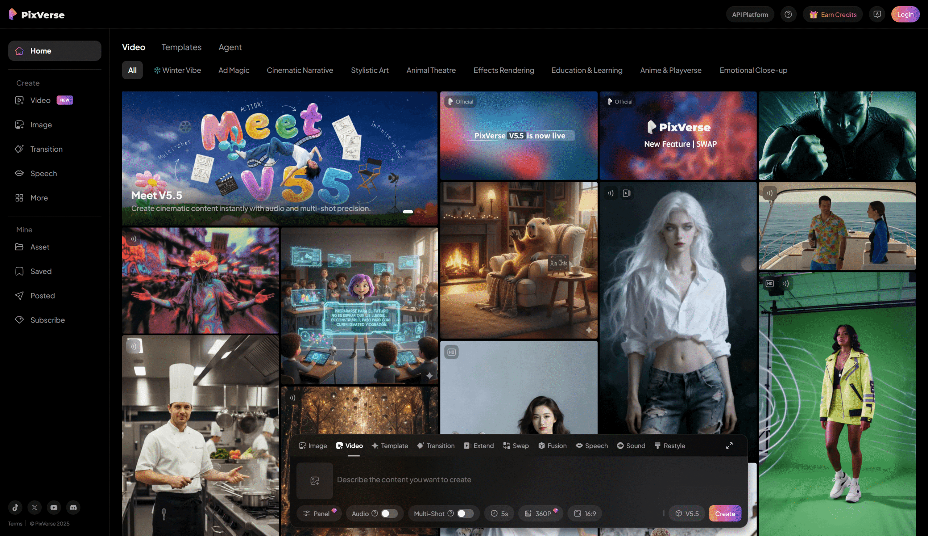Toggle the Multi-Shot switch

coord(465,513)
